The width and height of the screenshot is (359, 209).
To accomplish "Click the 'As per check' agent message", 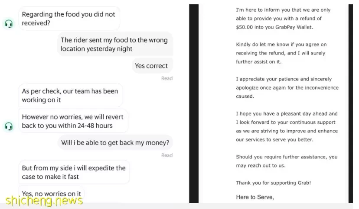I will pos(71,96).
